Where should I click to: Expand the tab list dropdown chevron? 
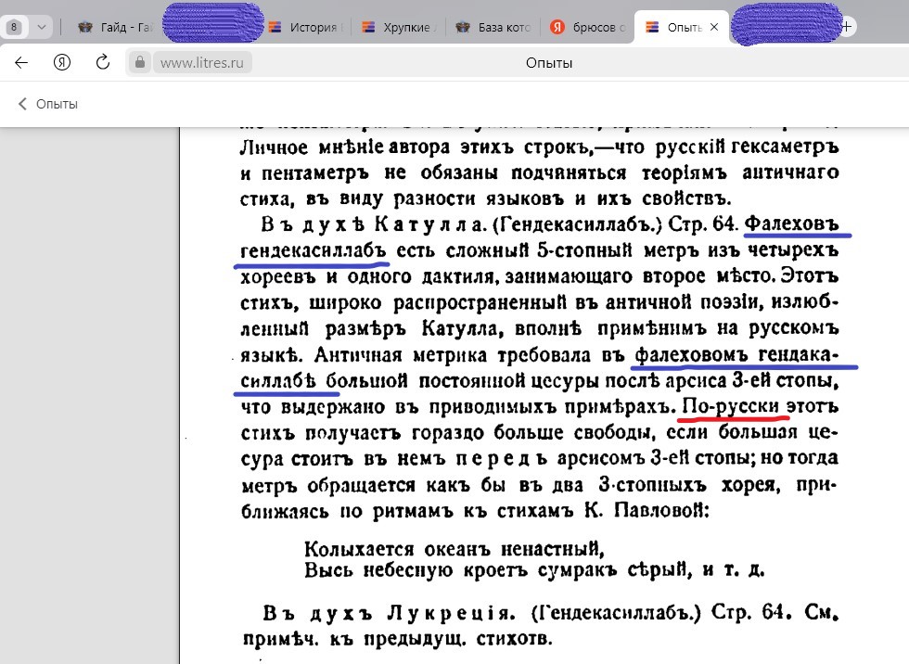[41, 27]
